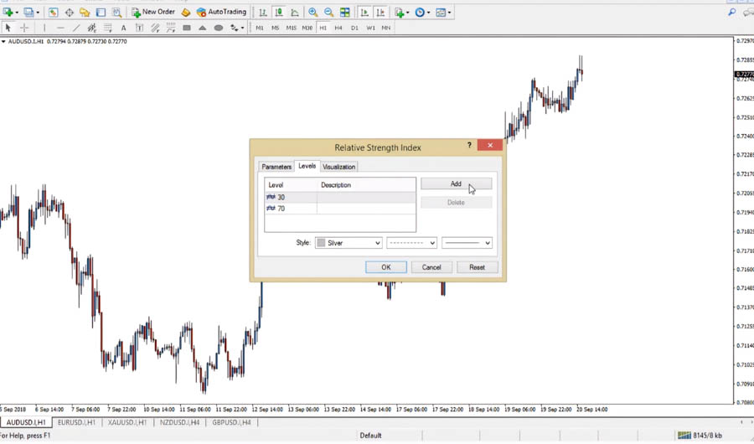Switch to candlestick chart view
The image size is (754, 444).
pos(278,12)
